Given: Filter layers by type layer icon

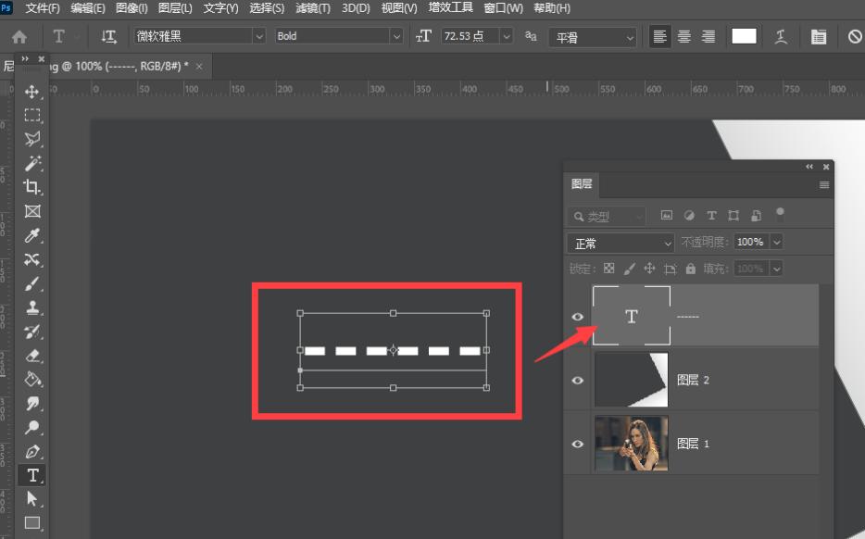Looking at the screenshot, I should (711, 216).
